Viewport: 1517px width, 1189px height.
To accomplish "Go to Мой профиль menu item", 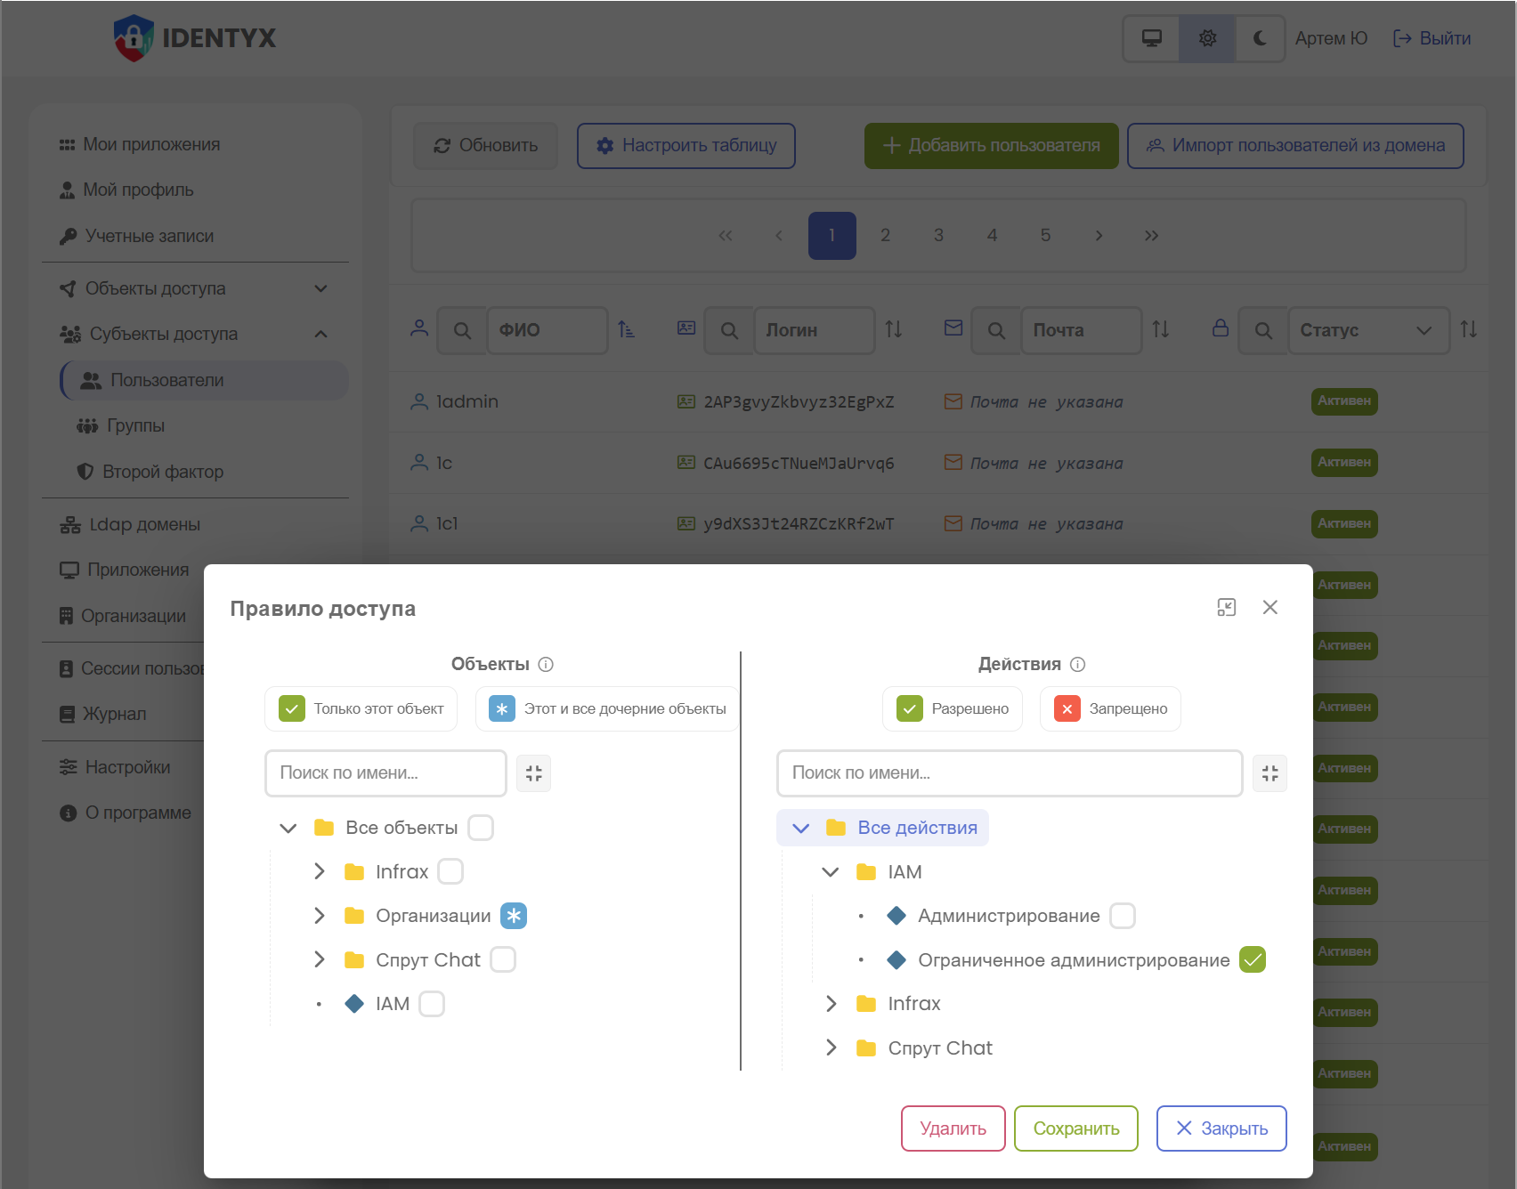I will [138, 190].
